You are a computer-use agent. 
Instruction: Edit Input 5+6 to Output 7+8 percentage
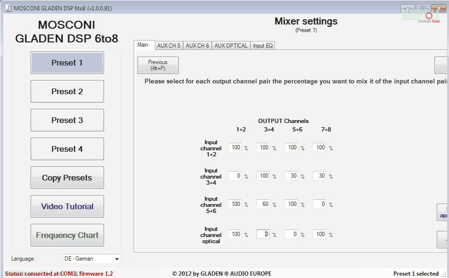320,204
